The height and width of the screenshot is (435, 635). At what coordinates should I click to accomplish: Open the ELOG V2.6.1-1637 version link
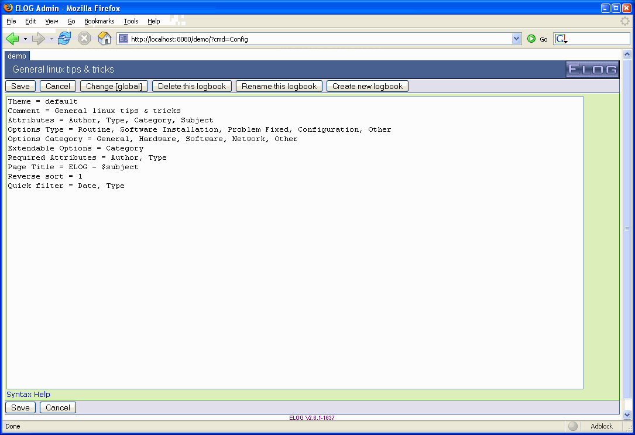tap(312, 417)
